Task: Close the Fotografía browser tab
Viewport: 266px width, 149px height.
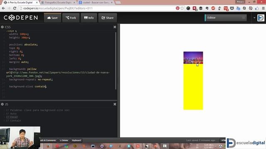Action: coord(74,2)
